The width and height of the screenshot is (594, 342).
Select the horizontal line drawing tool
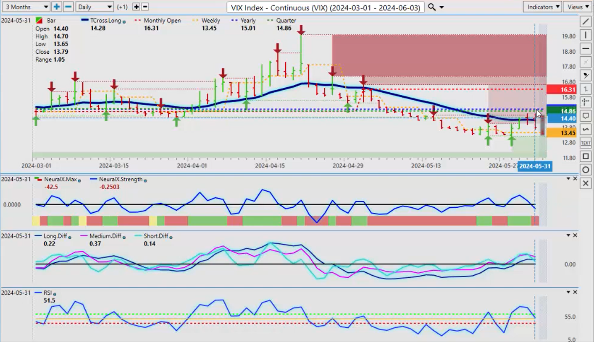[x=586, y=49]
